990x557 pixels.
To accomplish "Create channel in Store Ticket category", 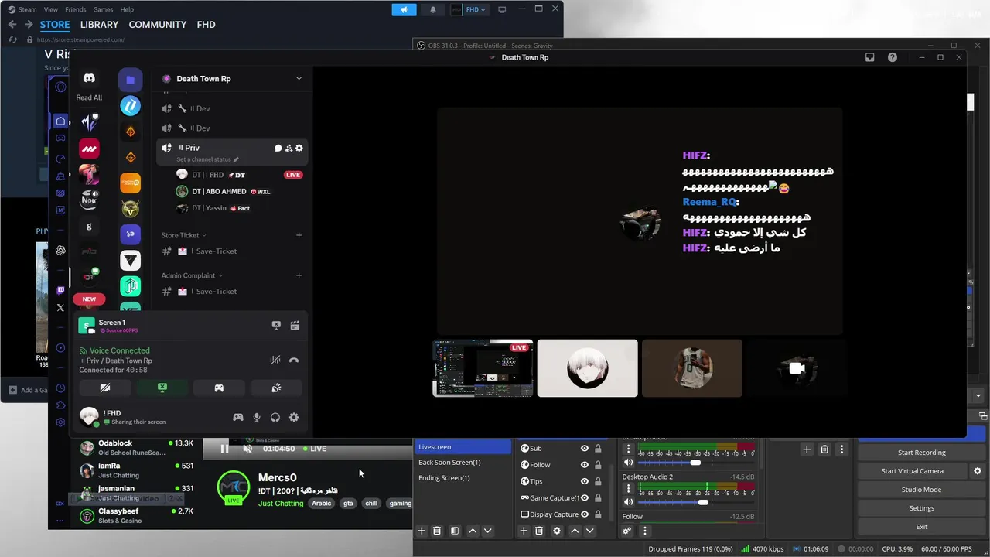I will pos(299,235).
